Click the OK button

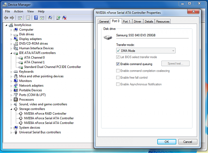click(x=167, y=142)
